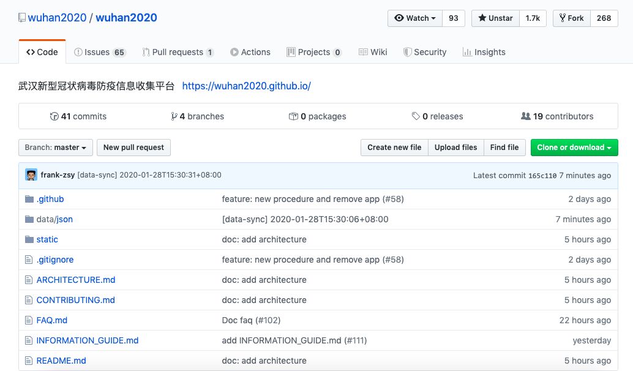
Task: Switch to the Issues tab
Action: tap(99, 52)
